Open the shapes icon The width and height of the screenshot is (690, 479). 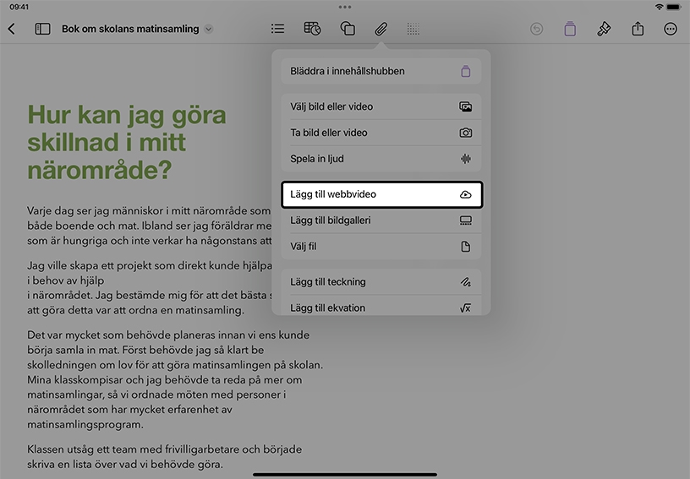click(348, 29)
